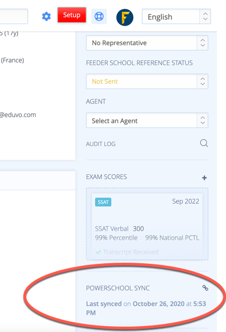This screenshot has height=332, width=226.
Task: Click the Transcript Received checkmark
Action: point(98,252)
